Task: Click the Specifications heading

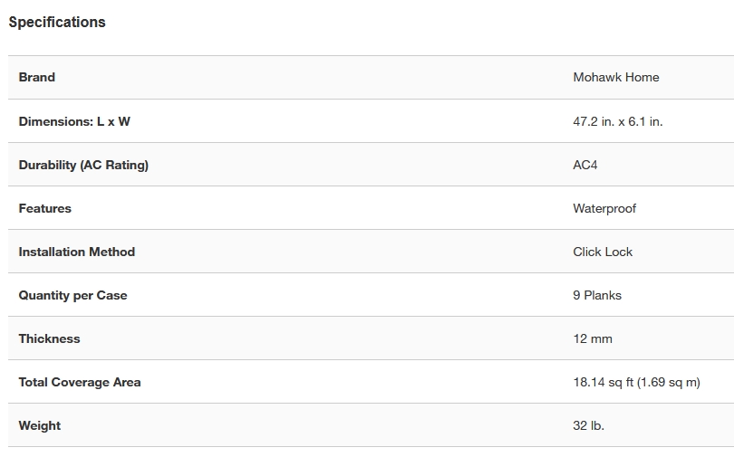Action: (x=57, y=22)
